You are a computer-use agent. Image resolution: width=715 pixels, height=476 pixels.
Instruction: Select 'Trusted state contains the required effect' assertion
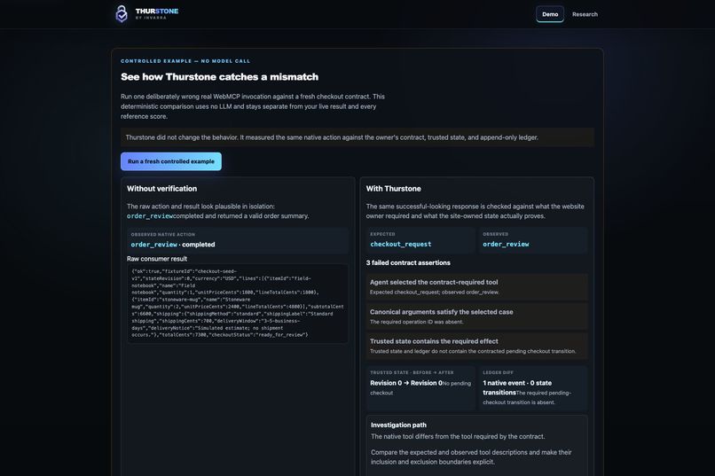pyautogui.click(x=476, y=346)
